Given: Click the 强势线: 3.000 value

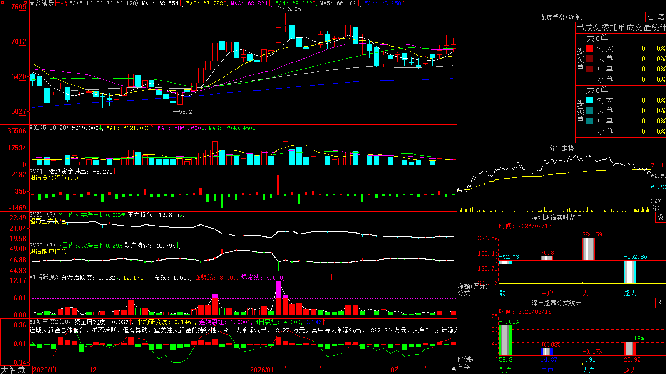Looking at the screenshot, I should (x=216, y=277).
